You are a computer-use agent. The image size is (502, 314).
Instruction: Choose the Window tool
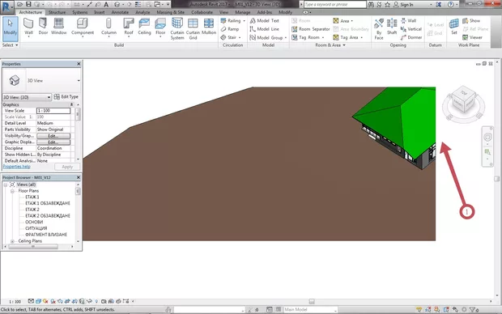(x=58, y=27)
